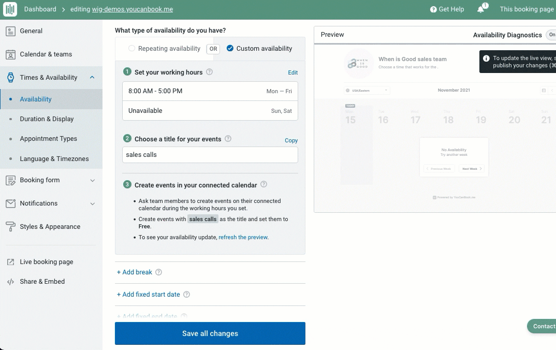Click the YouCanBook.me logo in top bar

tap(10, 9)
